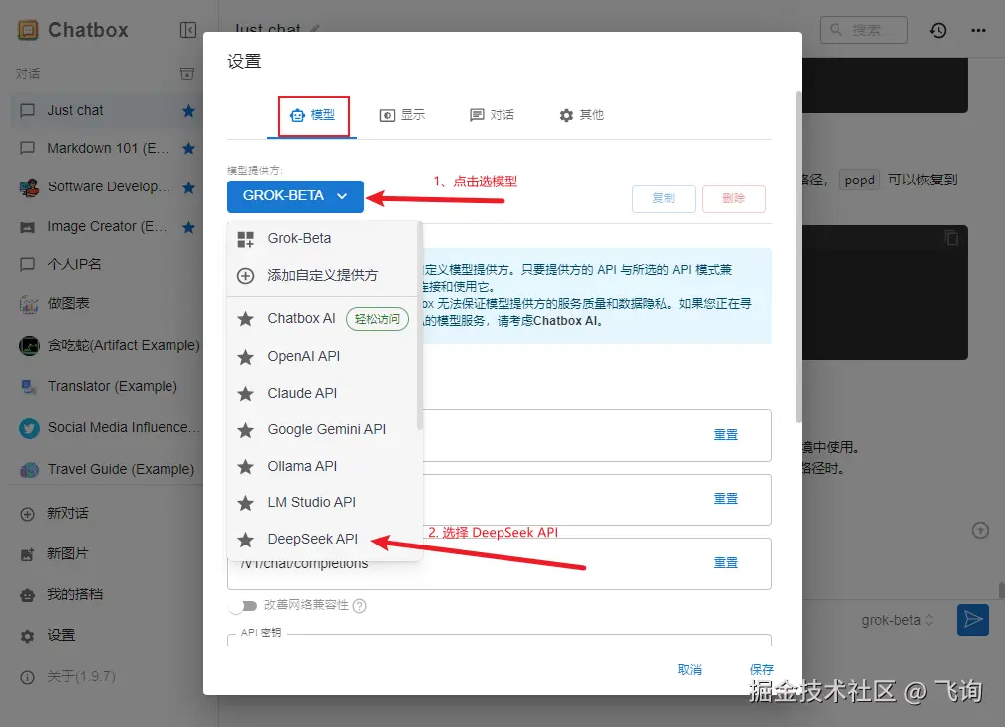This screenshot has width=1005, height=727.
Task: Open the three-dots more menu
Action: pyautogui.click(x=978, y=30)
